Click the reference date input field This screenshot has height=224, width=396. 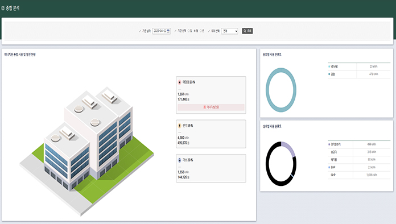click(x=162, y=31)
